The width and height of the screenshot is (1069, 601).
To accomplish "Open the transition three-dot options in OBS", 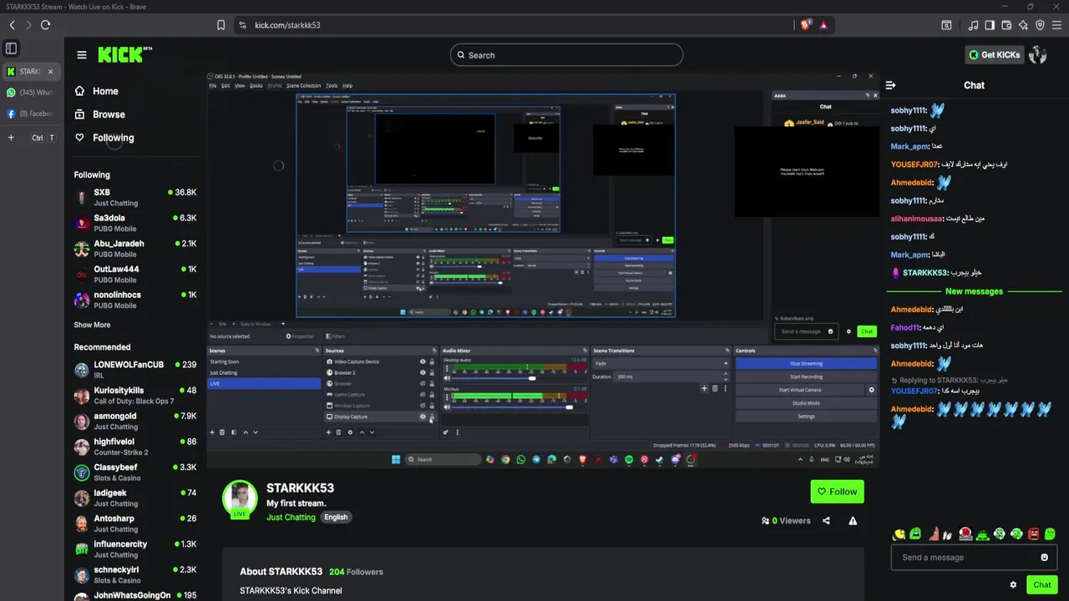I will click(725, 388).
